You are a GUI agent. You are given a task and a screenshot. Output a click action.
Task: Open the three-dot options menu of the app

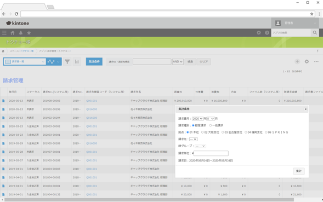click(x=316, y=61)
